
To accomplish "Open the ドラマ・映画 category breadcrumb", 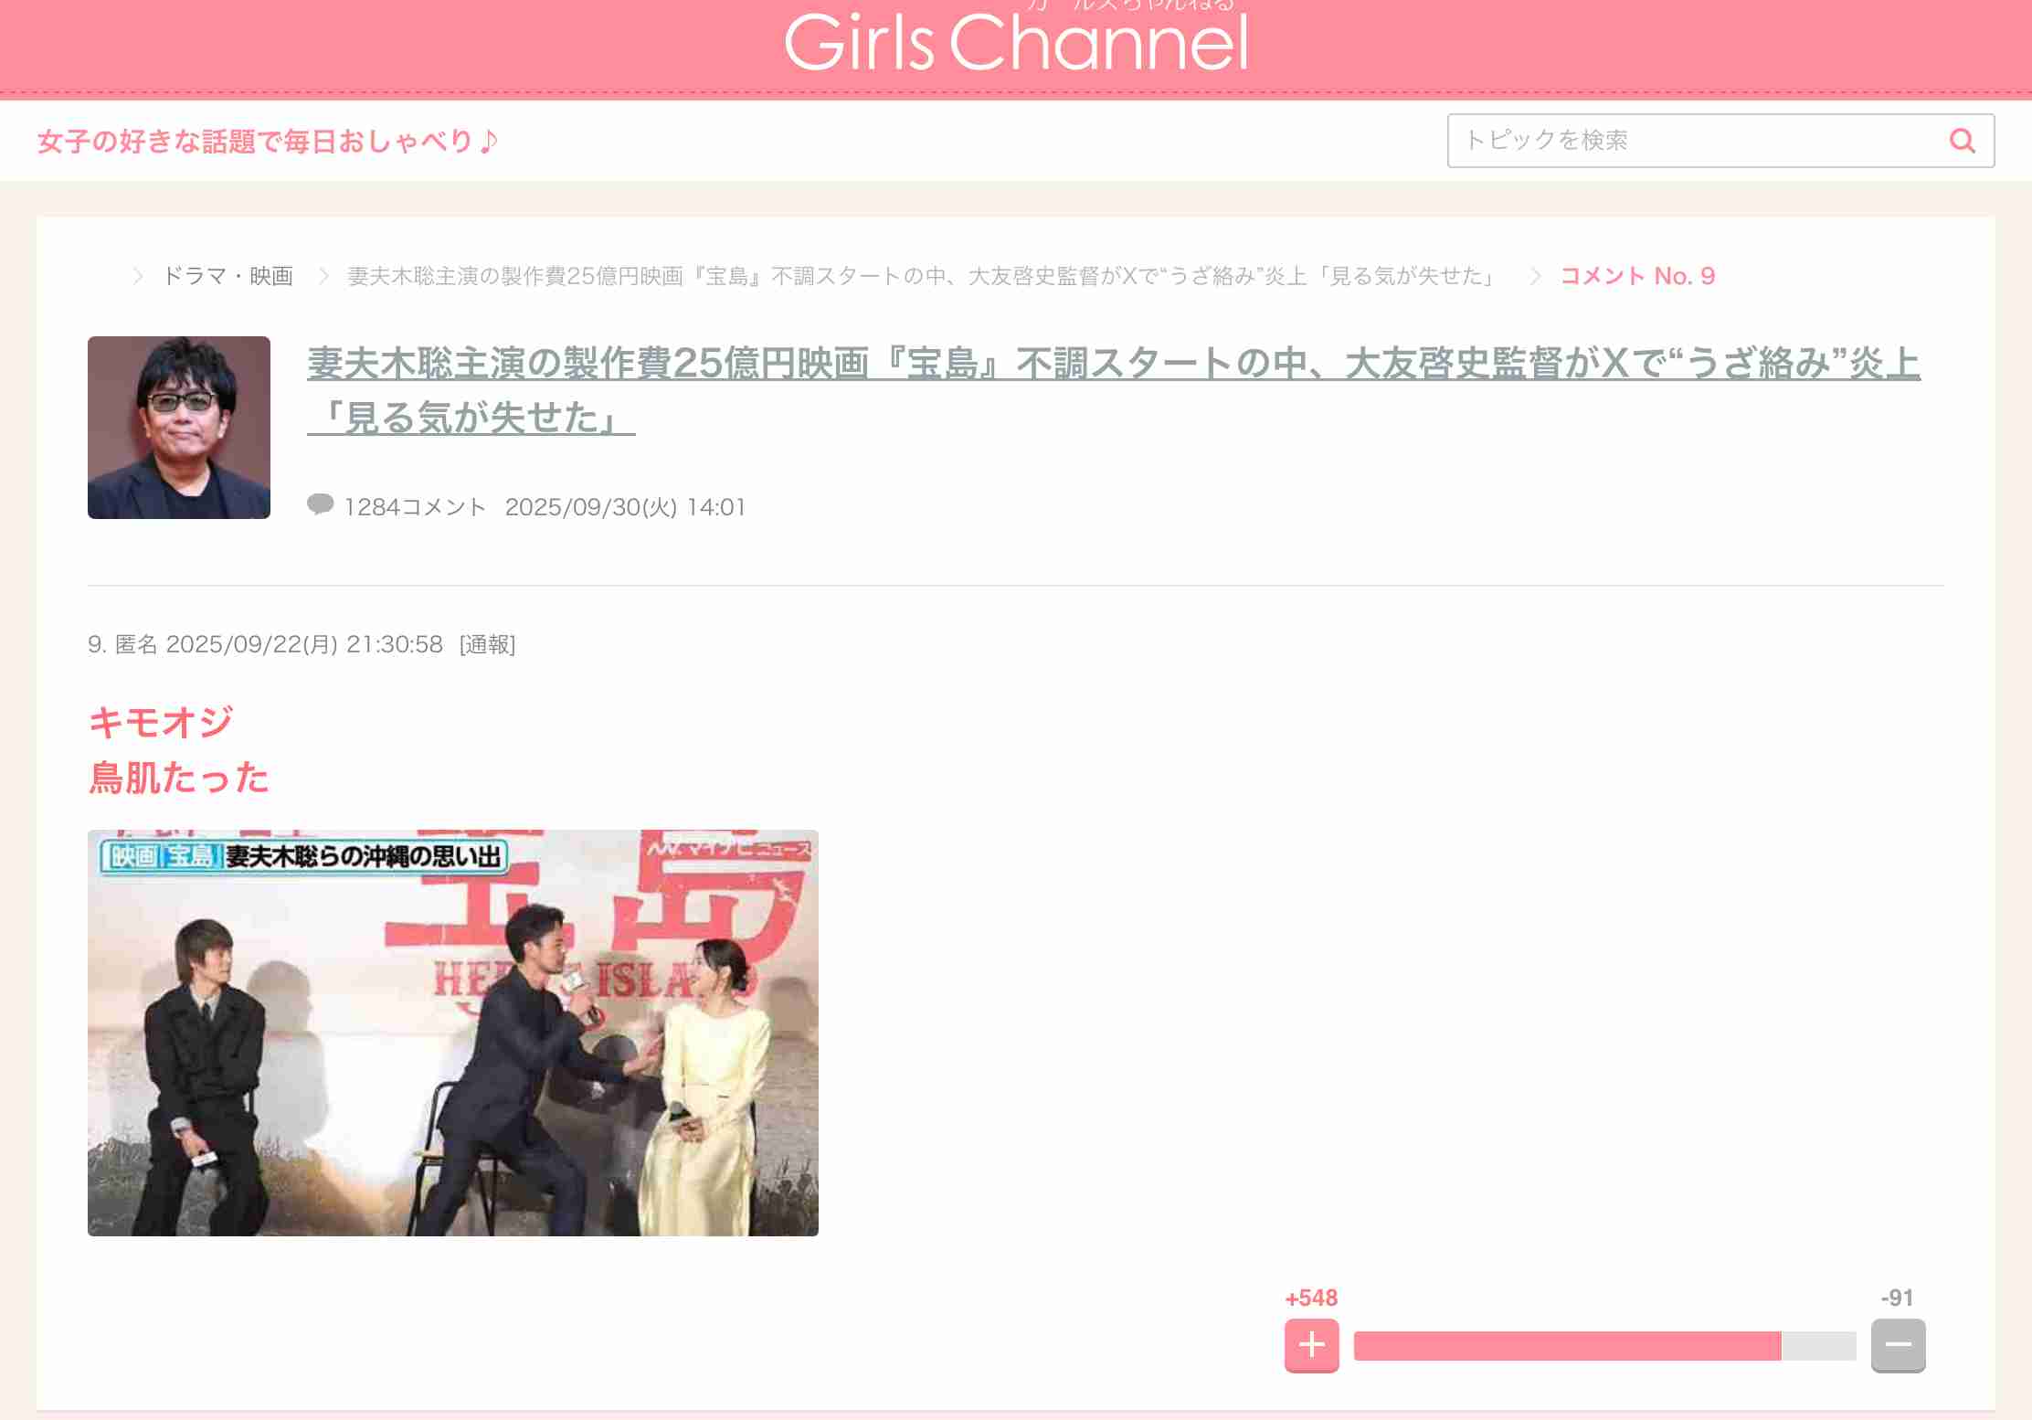I will tap(228, 276).
